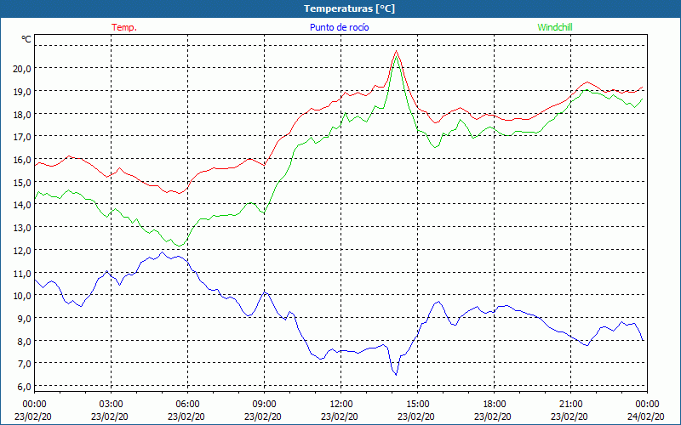
Task: Click the "9,0" y-axis value
Action: click(x=25, y=319)
